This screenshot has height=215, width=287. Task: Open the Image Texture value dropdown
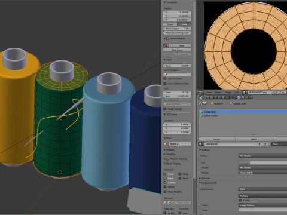pyautogui.click(x=262, y=205)
